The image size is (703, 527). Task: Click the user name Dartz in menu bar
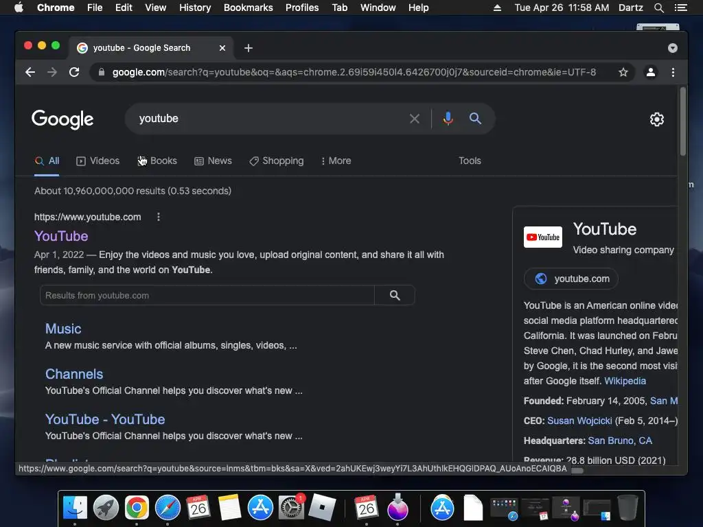coord(630,8)
